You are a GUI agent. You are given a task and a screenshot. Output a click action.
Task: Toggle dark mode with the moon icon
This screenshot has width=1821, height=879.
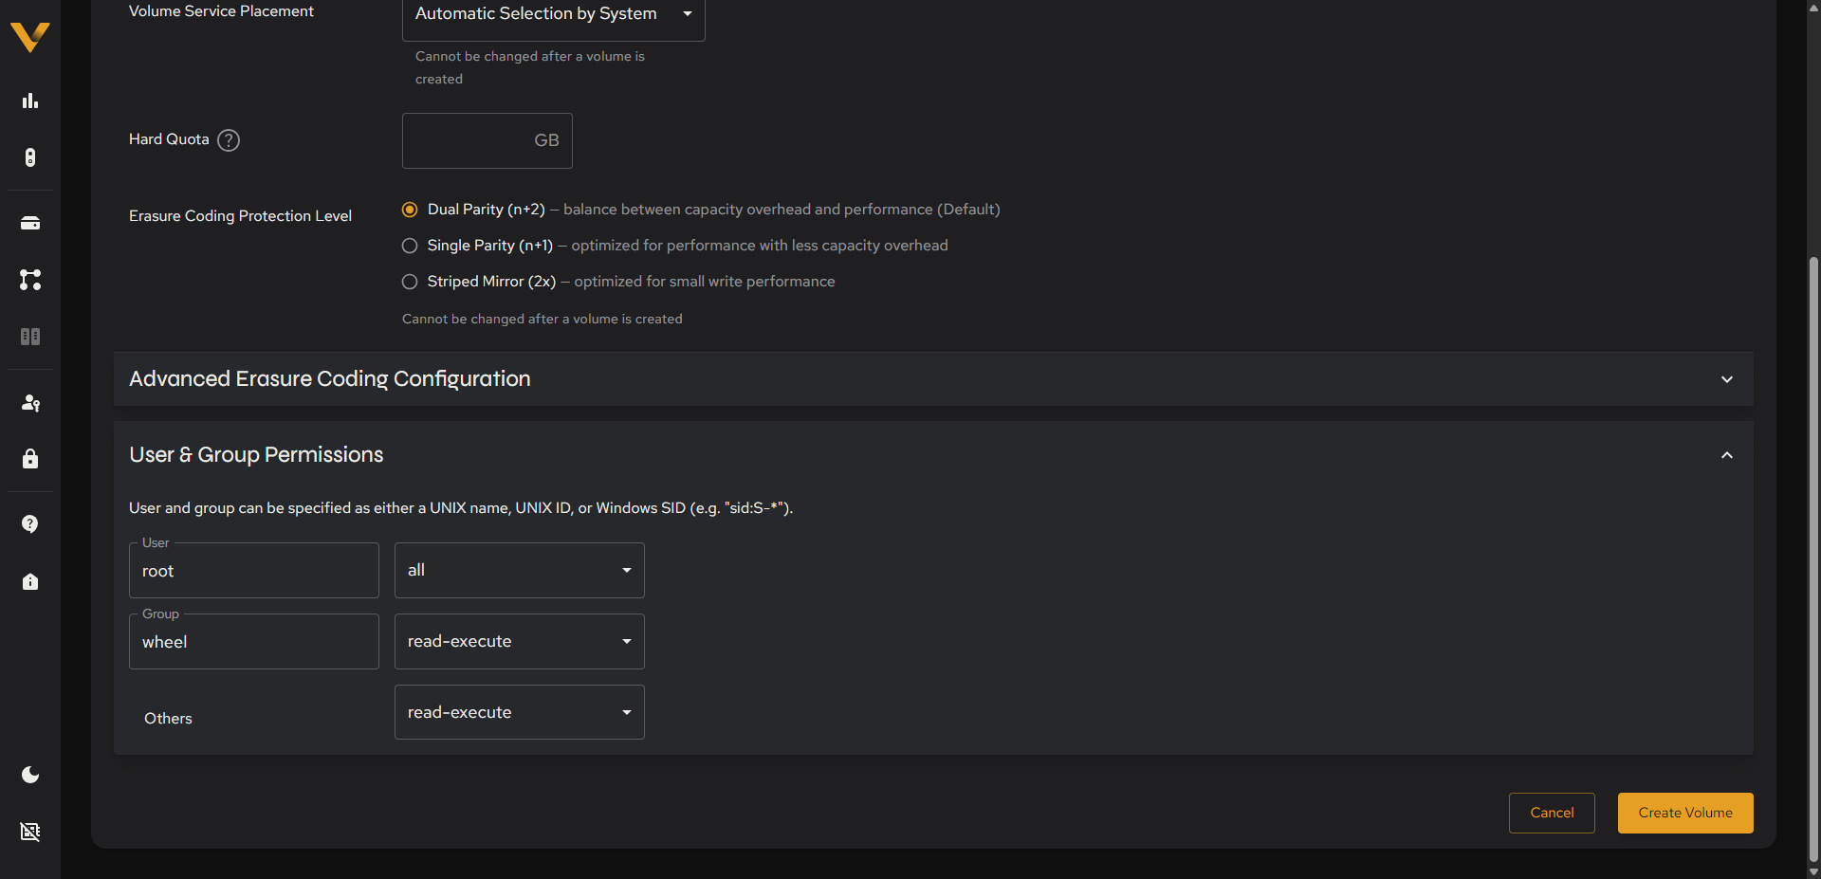[x=30, y=775]
